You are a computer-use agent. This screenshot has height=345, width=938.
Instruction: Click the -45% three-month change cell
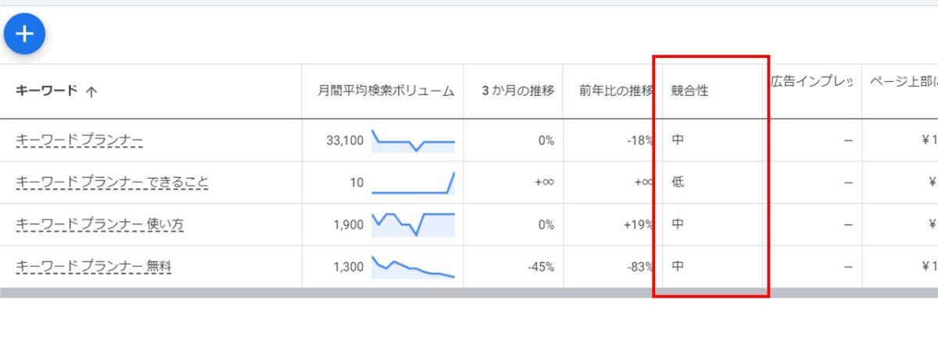click(540, 267)
